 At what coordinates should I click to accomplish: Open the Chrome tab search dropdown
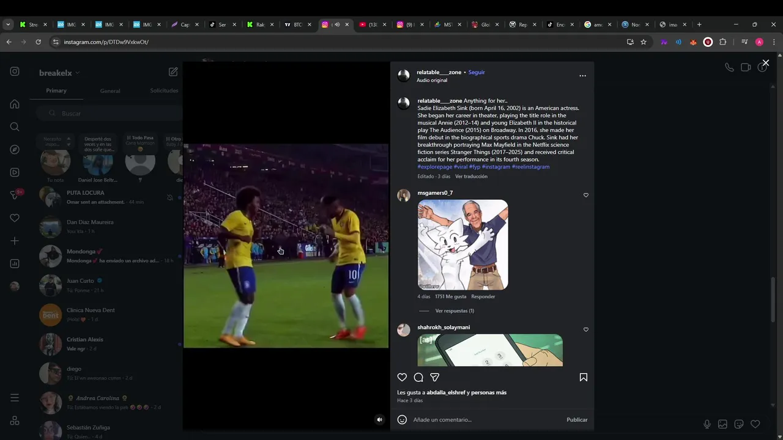(x=8, y=24)
